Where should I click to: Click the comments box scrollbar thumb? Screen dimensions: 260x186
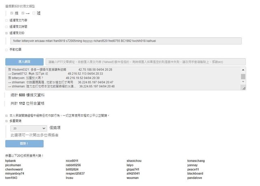243,76
